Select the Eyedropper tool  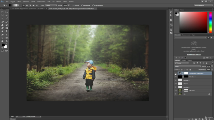7,19
